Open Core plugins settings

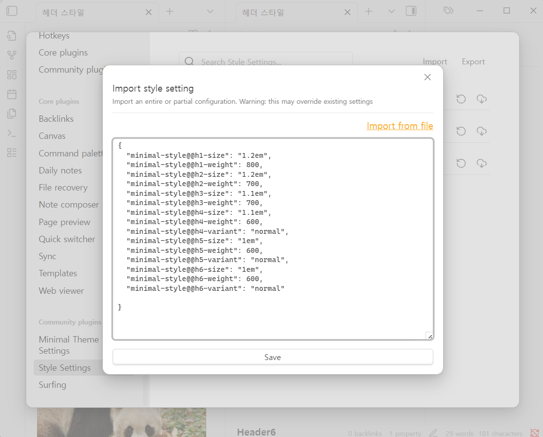(63, 53)
